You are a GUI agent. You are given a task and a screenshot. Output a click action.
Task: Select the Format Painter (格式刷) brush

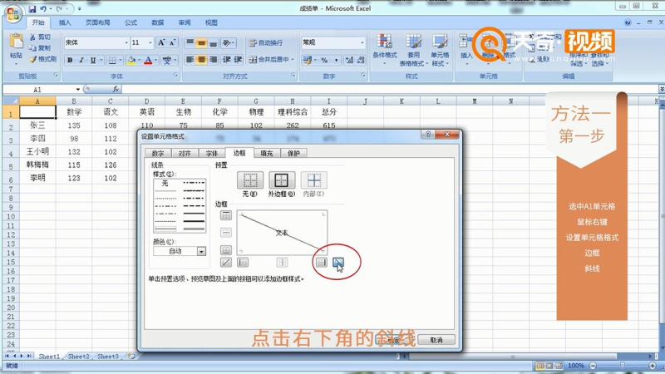pos(32,59)
